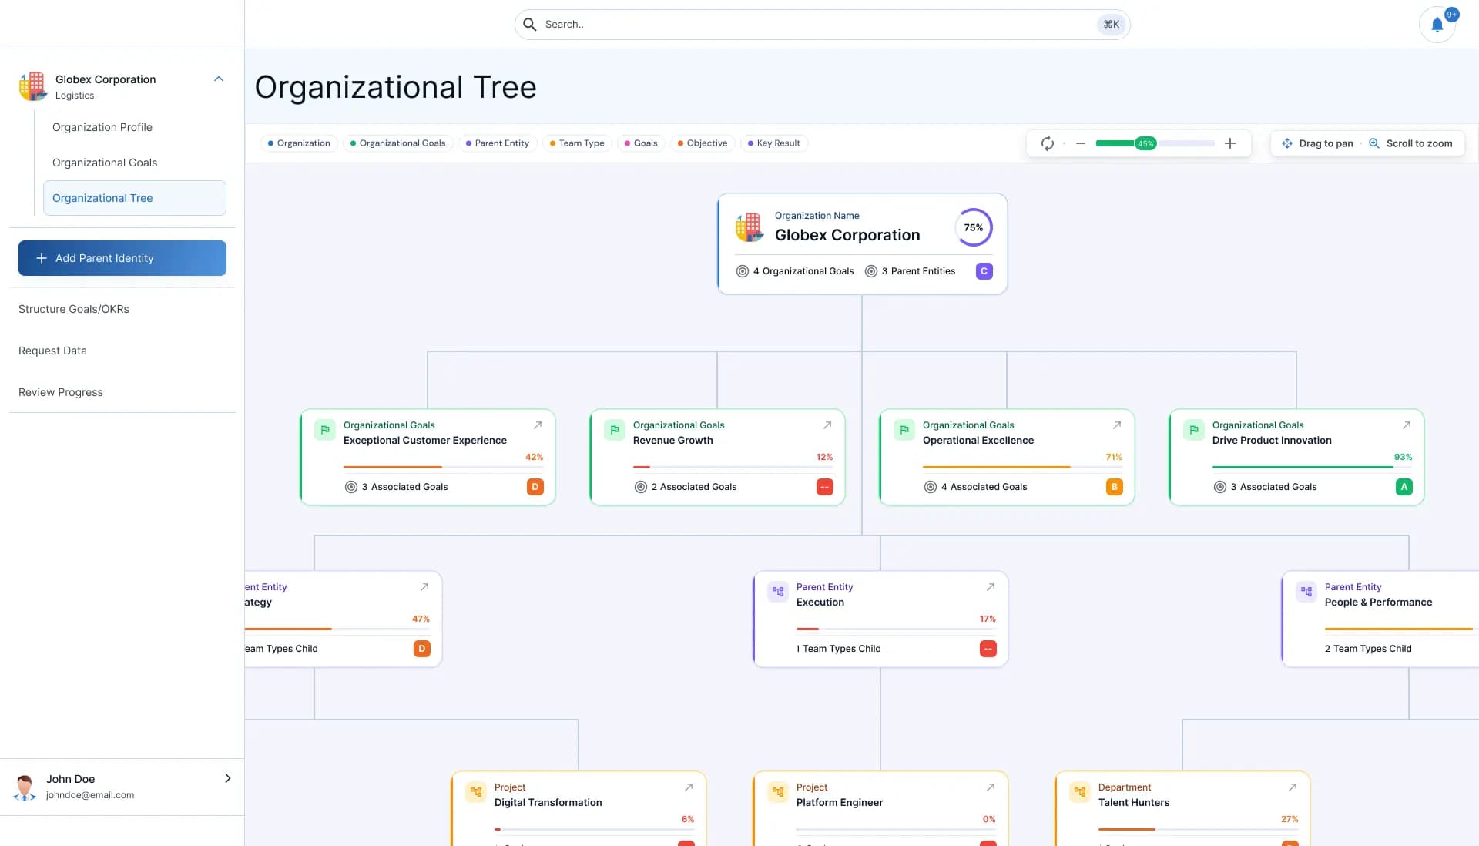The width and height of the screenshot is (1479, 846).
Task: Toggle the Organizational Goals legend filter
Action: pyautogui.click(x=398, y=143)
